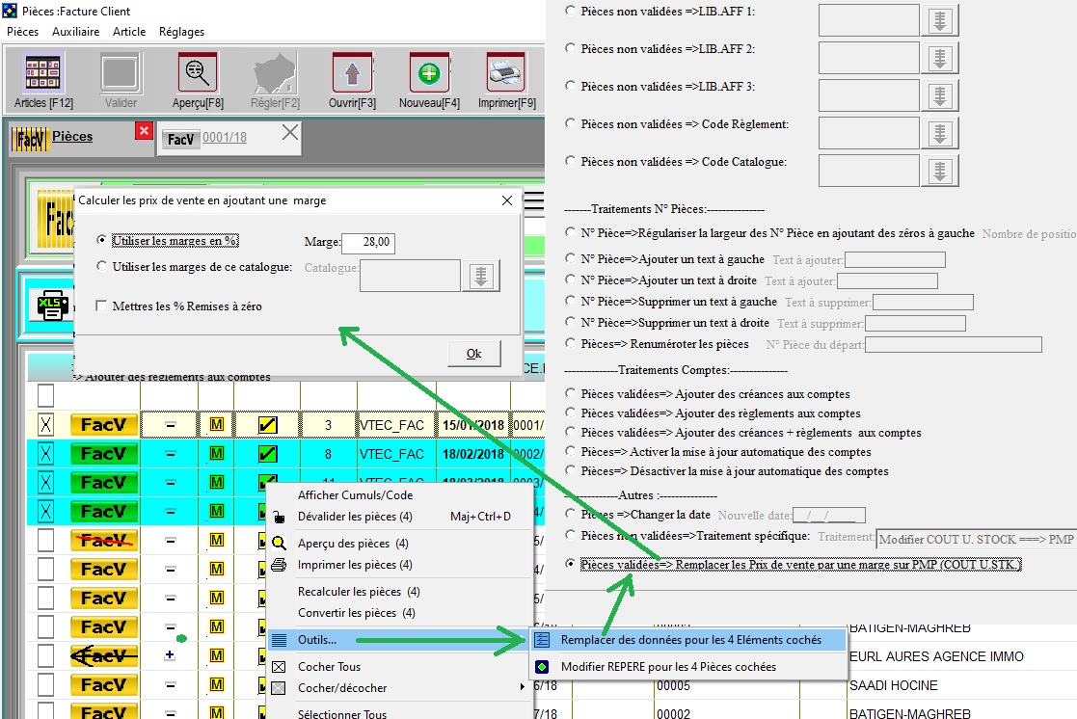This screenshot has height=719, width=1077.
Task: Click the Aperçu[F8] preview icon
Action: pyautogui.click(x=198, y=73)
